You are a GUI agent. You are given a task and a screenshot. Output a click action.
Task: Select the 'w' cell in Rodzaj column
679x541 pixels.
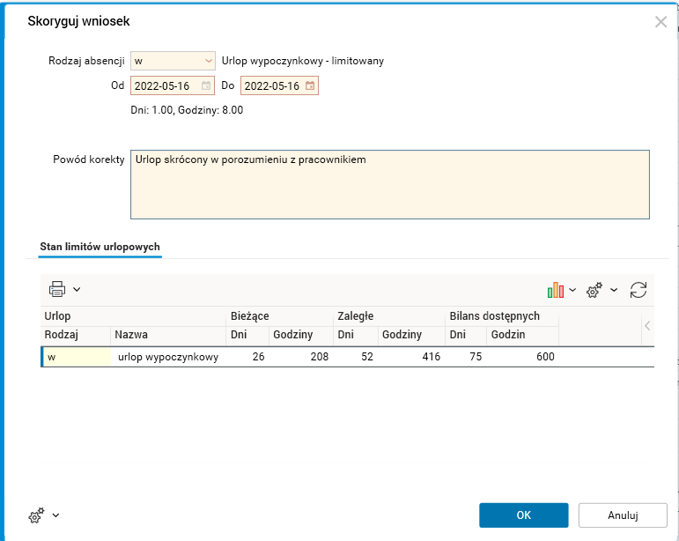coord(77,357)
